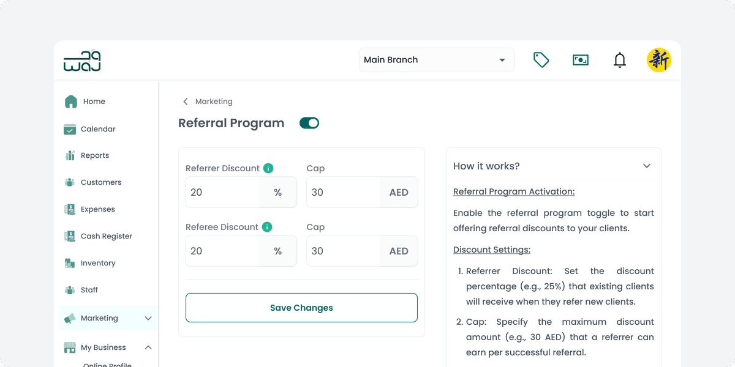
Task: Open the Cash Register icon
Action: click(x=70, y=235)
